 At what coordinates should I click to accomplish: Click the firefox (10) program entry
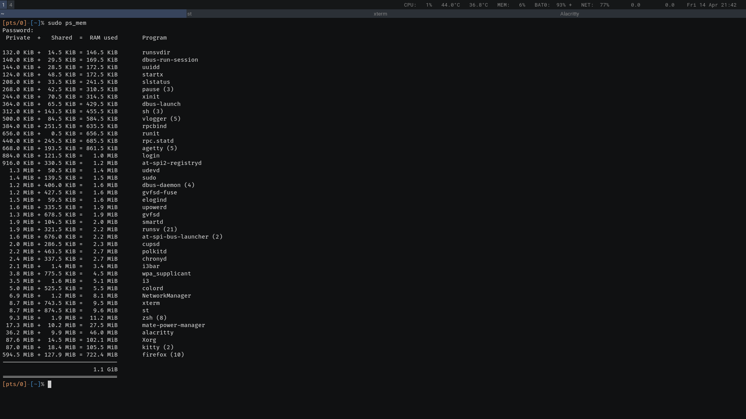(163, 355)
